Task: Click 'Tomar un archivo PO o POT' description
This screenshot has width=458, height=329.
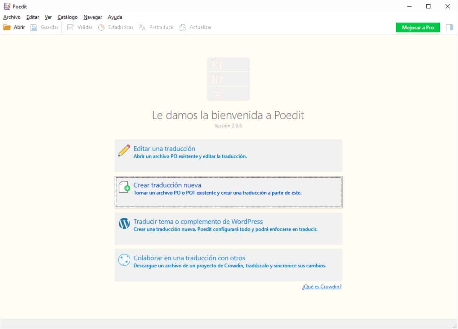Action: [217, 193]
